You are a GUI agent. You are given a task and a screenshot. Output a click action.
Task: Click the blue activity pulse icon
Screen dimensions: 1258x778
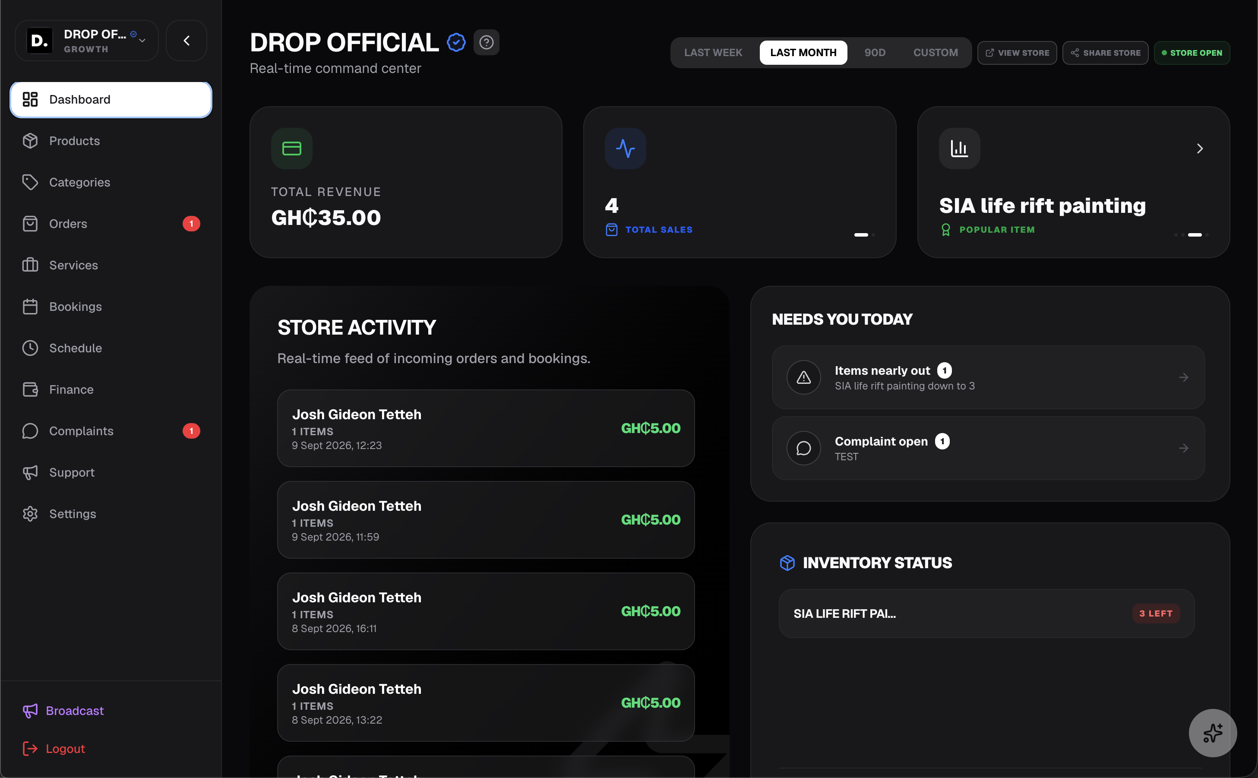point(625,149)
